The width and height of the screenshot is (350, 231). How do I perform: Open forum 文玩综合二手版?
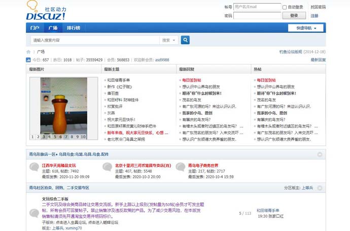pos(55,199)
